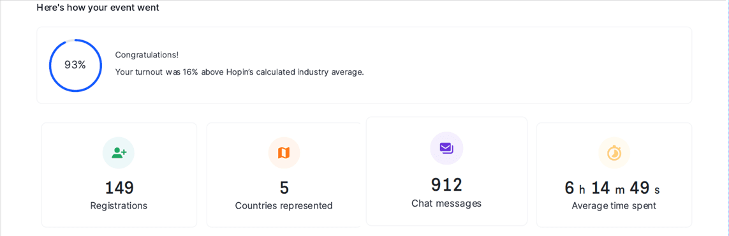Select the Average time spent label
Viewport: 729px width, 236px height.
614,205
